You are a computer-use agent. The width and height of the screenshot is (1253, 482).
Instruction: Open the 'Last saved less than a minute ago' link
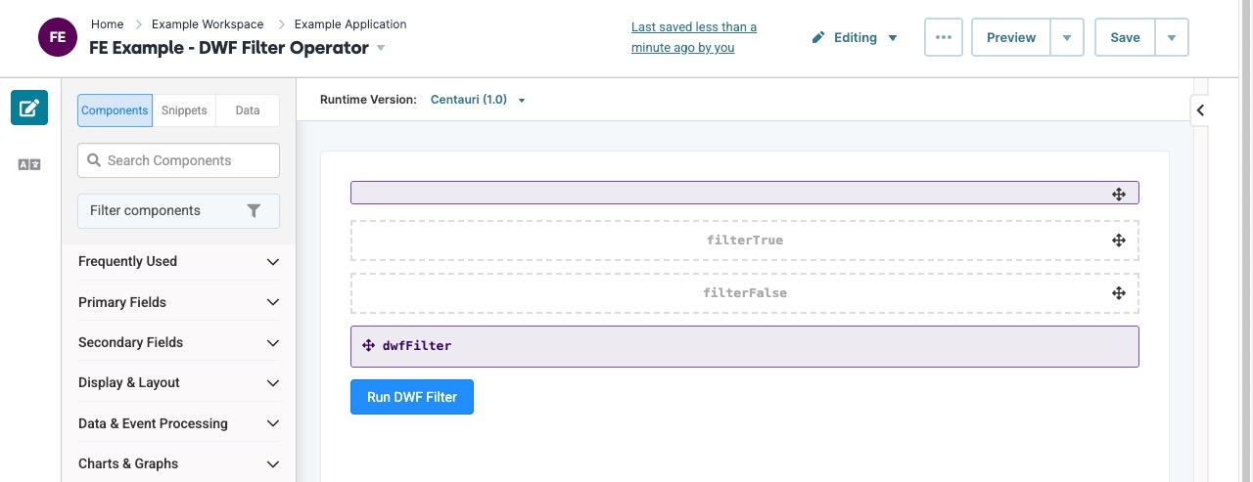(x=694, y=37)
